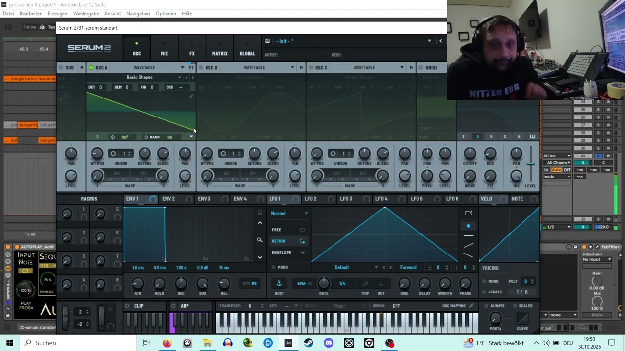Switch to Ableton Live taskbar icon
This screenshot has height=351, width=625.
pos(288,343)
